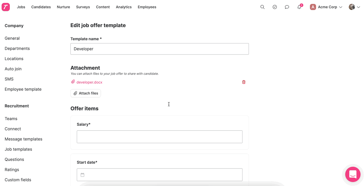Open the Analytics menu item

124,7
